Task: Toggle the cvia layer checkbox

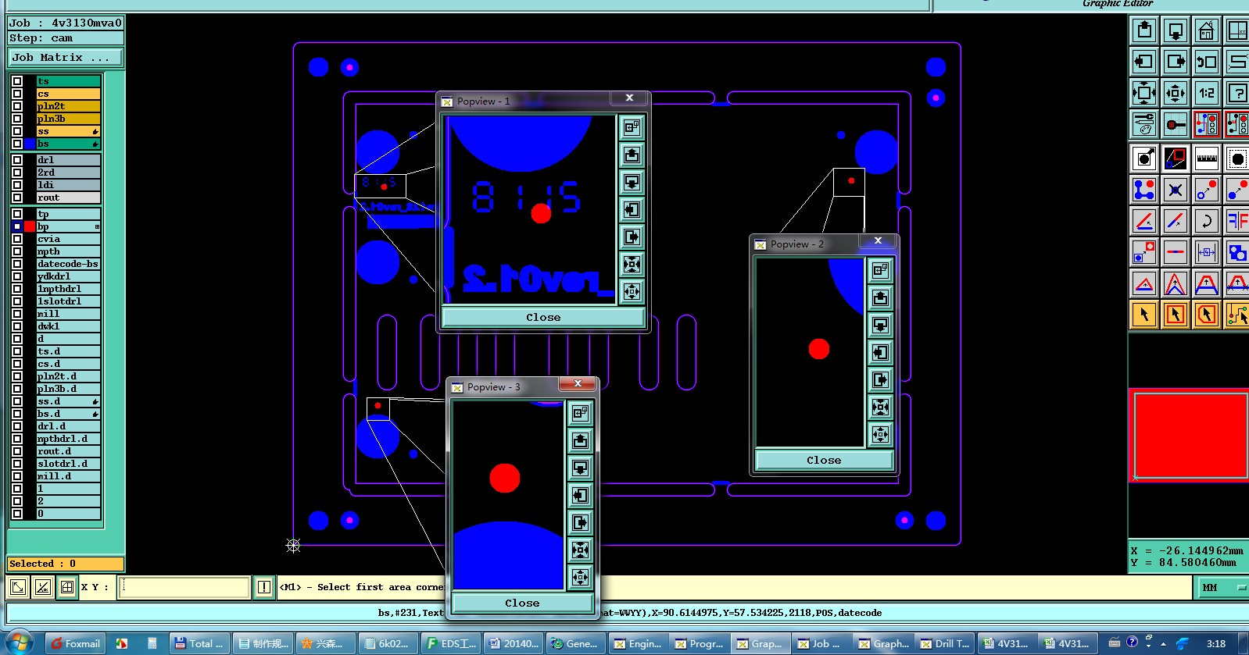Action: point(17,239)
